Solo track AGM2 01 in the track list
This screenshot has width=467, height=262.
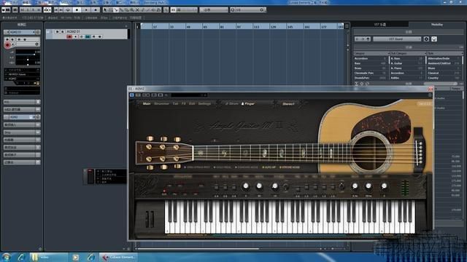click(63, 31)
